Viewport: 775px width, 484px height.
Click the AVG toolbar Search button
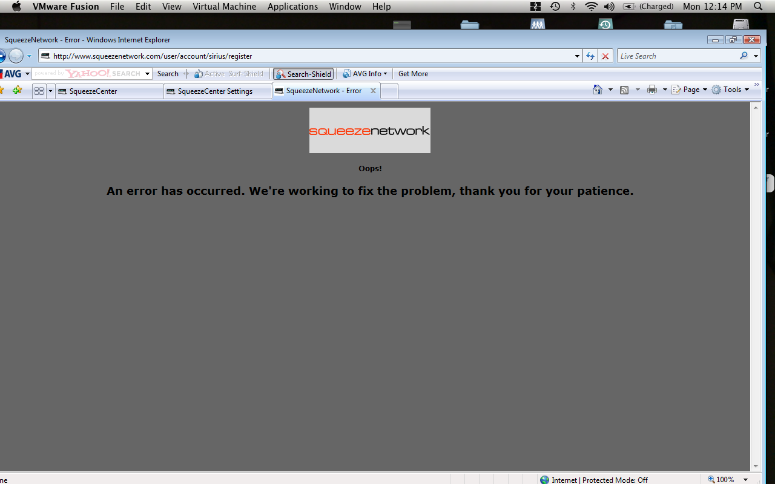click(x=168, y=74)
